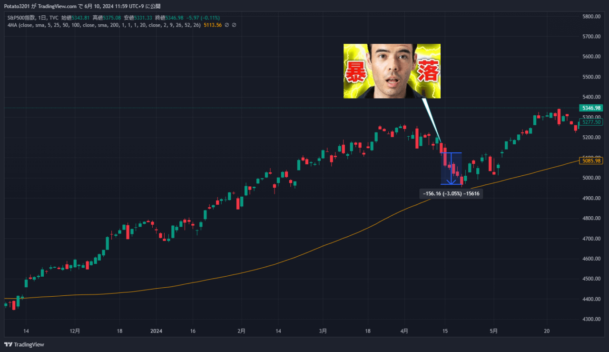Click the TVC exchange label
Screen dimensions: 609x352
pyautogui.click(x=54, y=17)
